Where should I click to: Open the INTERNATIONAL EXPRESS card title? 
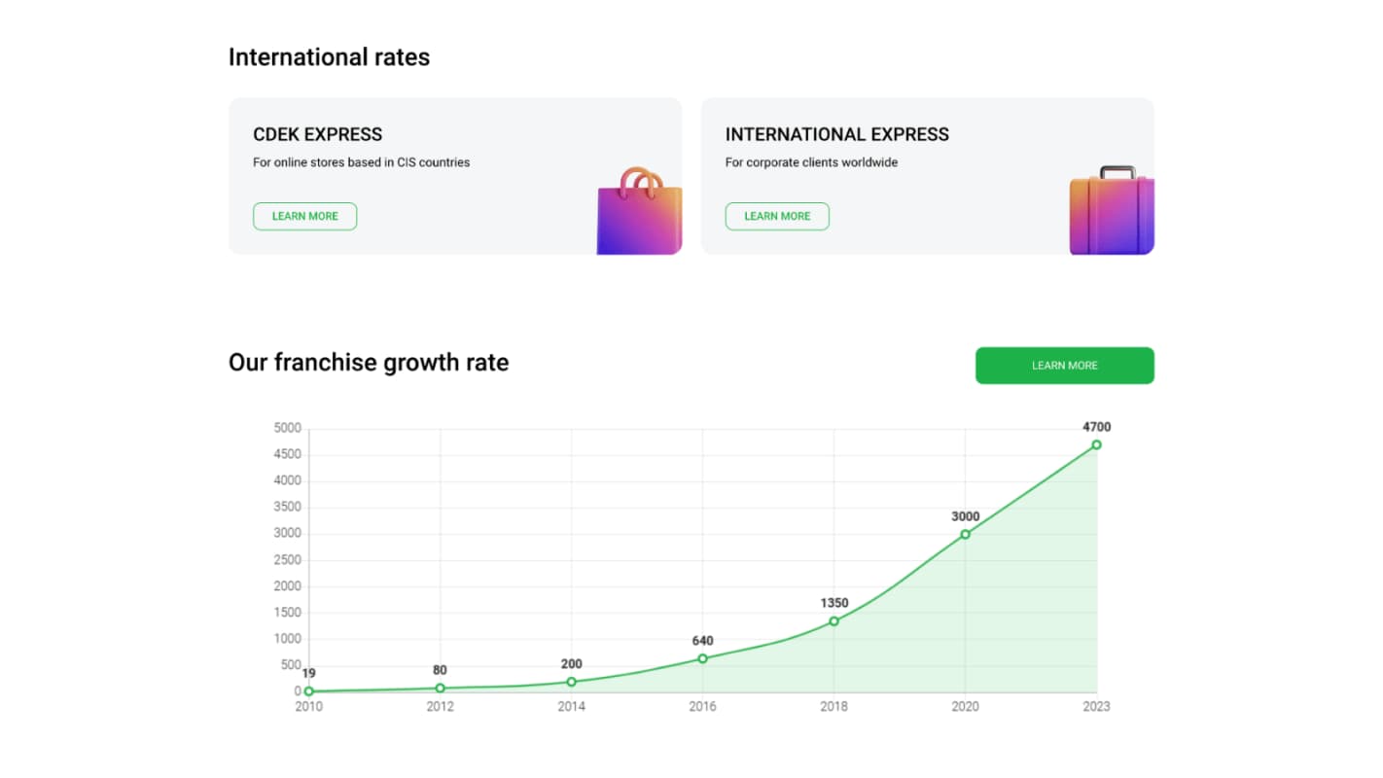tap(836, 134)
